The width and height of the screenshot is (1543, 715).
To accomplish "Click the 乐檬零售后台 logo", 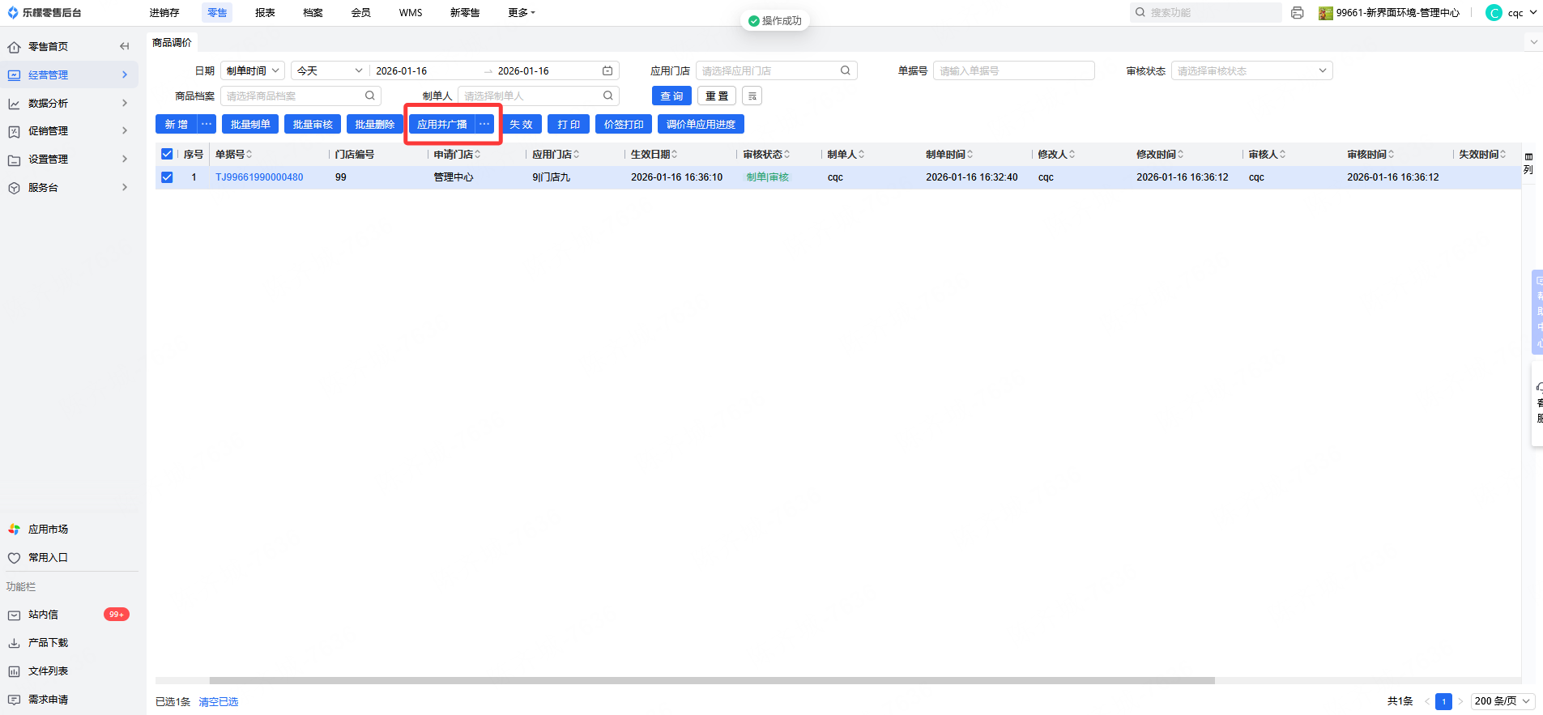I will tap(45, 13).
